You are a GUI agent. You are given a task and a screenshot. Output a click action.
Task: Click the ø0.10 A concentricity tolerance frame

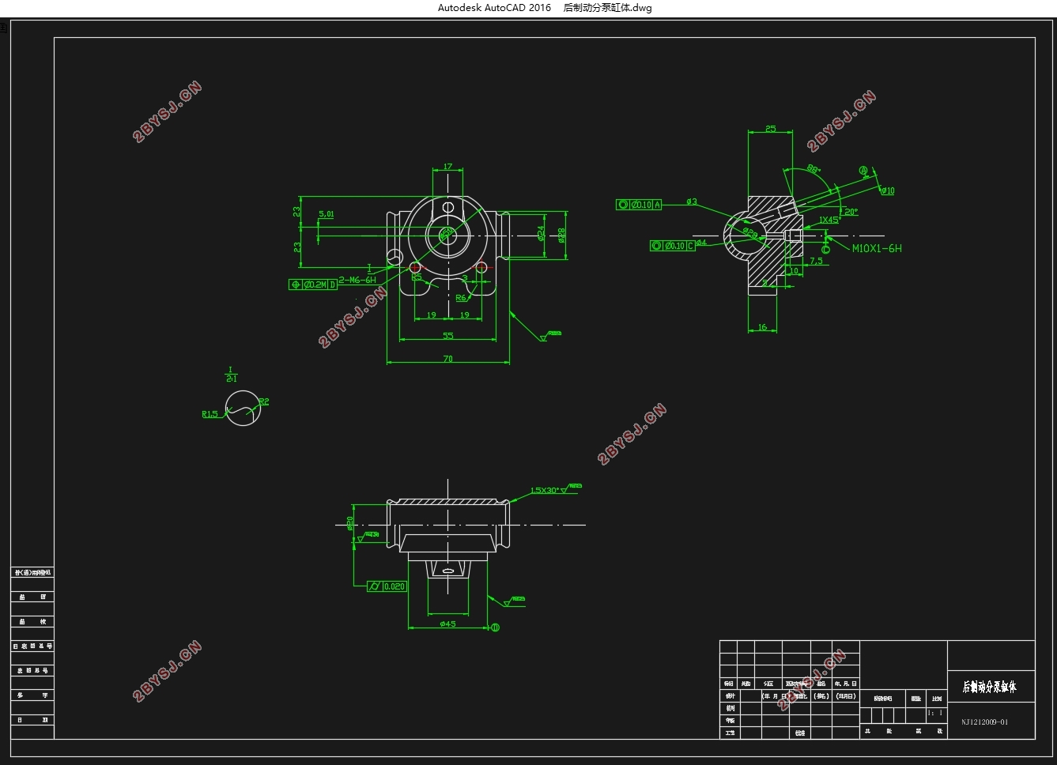pyautogui.click(x=639, y=205)
